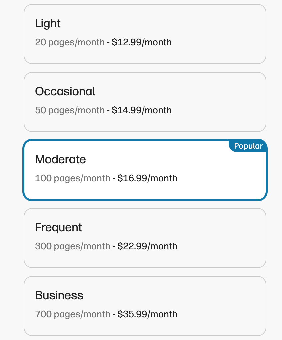Click the Business plan heading
Screen dimensions: 282x340
tap(59, 295)
